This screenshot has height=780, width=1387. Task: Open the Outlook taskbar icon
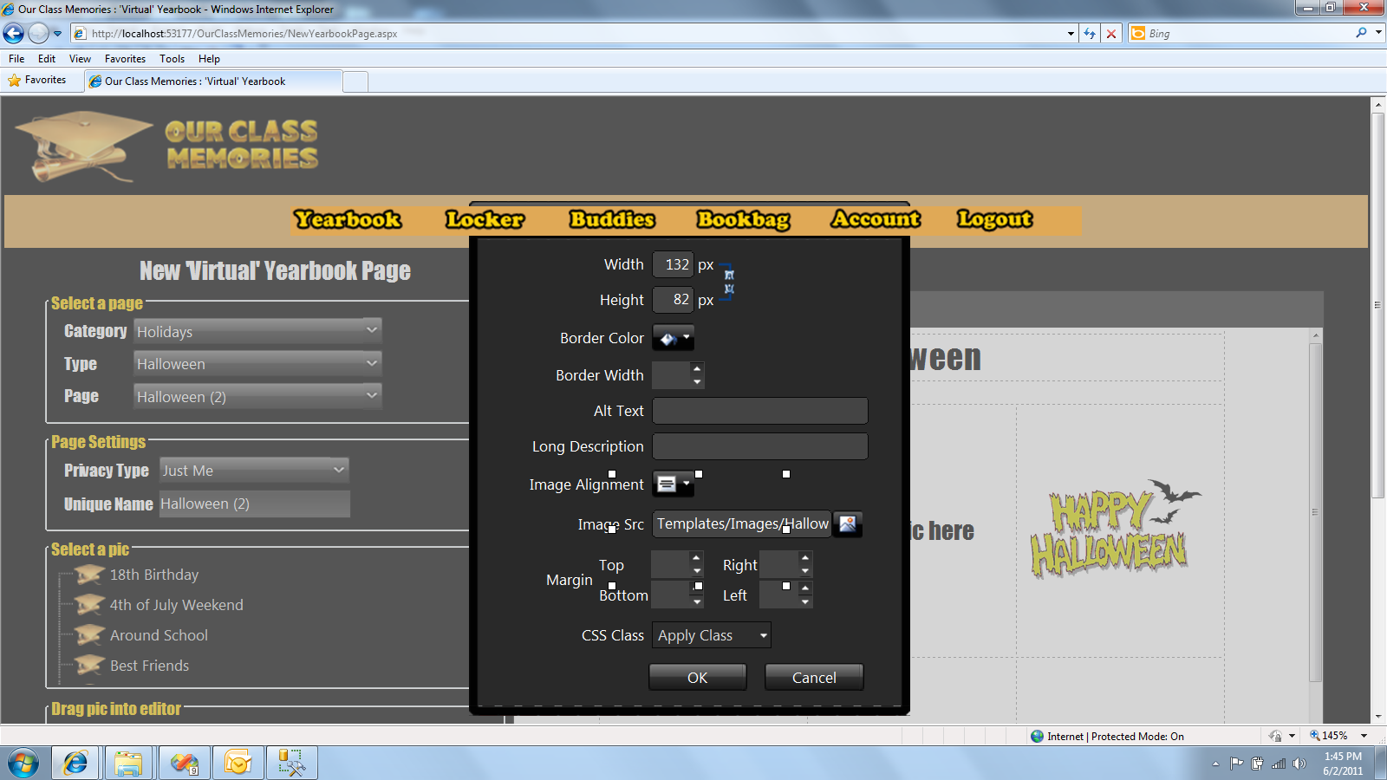point(238,763)
